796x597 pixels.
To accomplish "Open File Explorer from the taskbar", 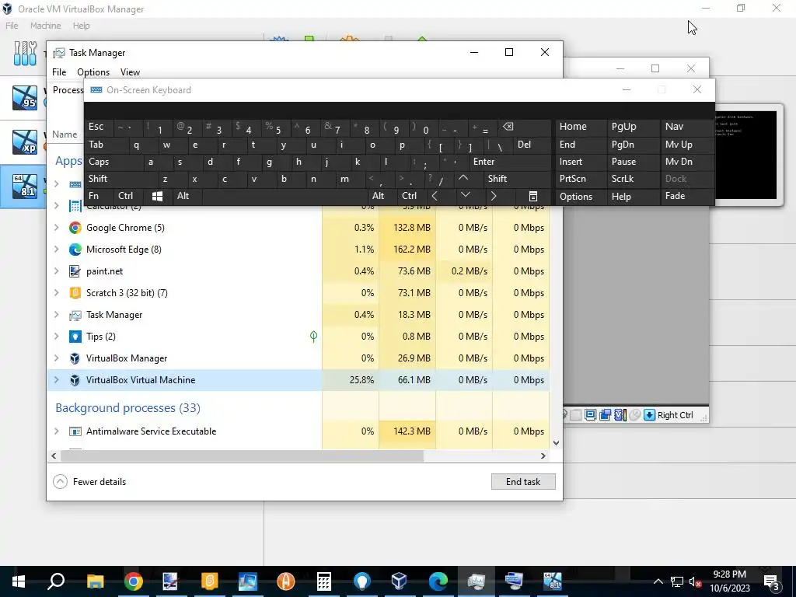I will 95,581.
